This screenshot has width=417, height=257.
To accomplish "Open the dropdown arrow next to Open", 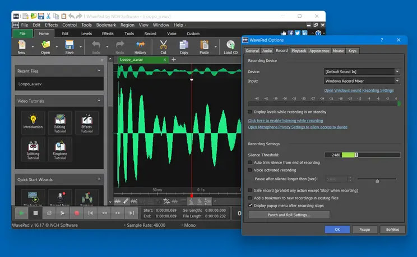I will point(57,47).
